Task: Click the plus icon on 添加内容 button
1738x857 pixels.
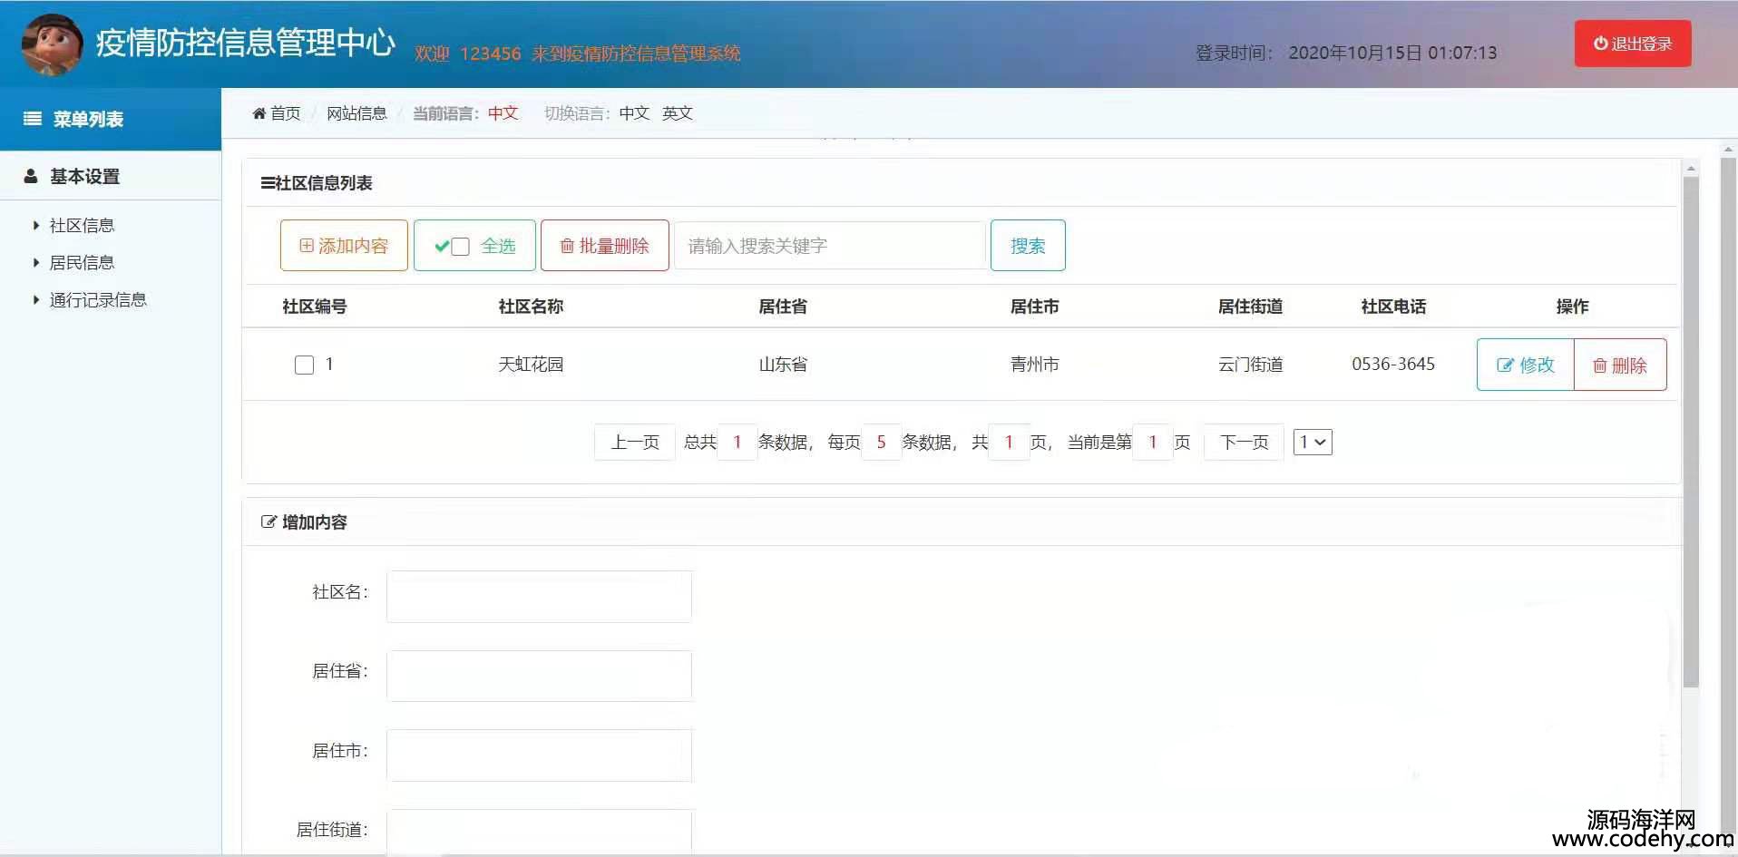Action: 307,246
